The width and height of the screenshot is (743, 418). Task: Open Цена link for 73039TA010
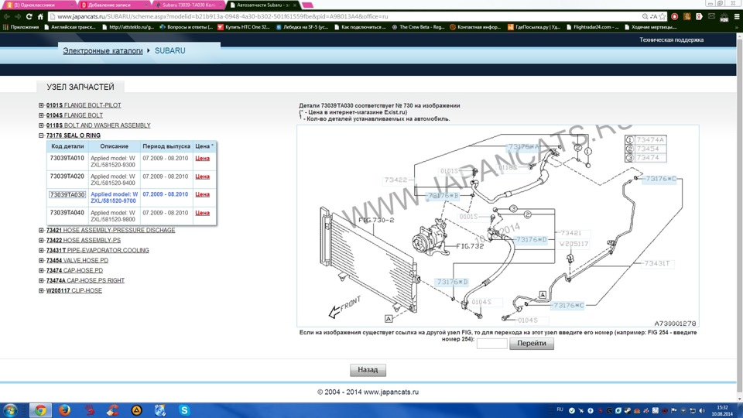click(x=202, y=158)
